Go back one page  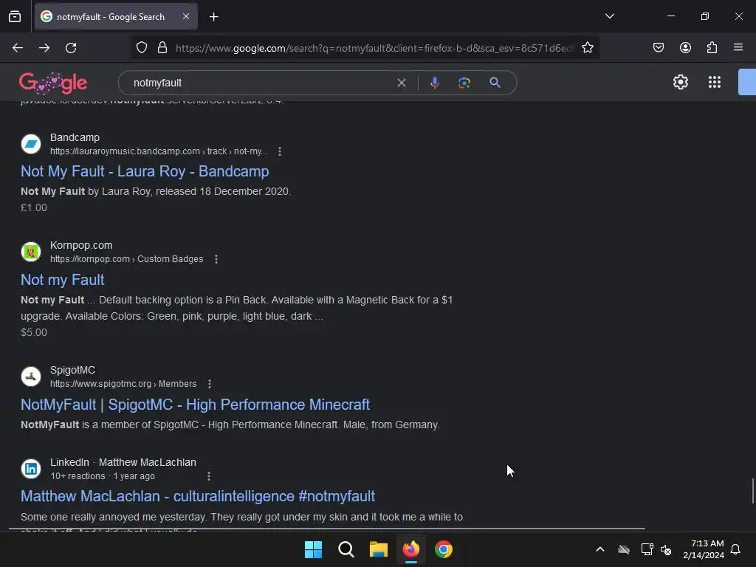click(18, 48)
